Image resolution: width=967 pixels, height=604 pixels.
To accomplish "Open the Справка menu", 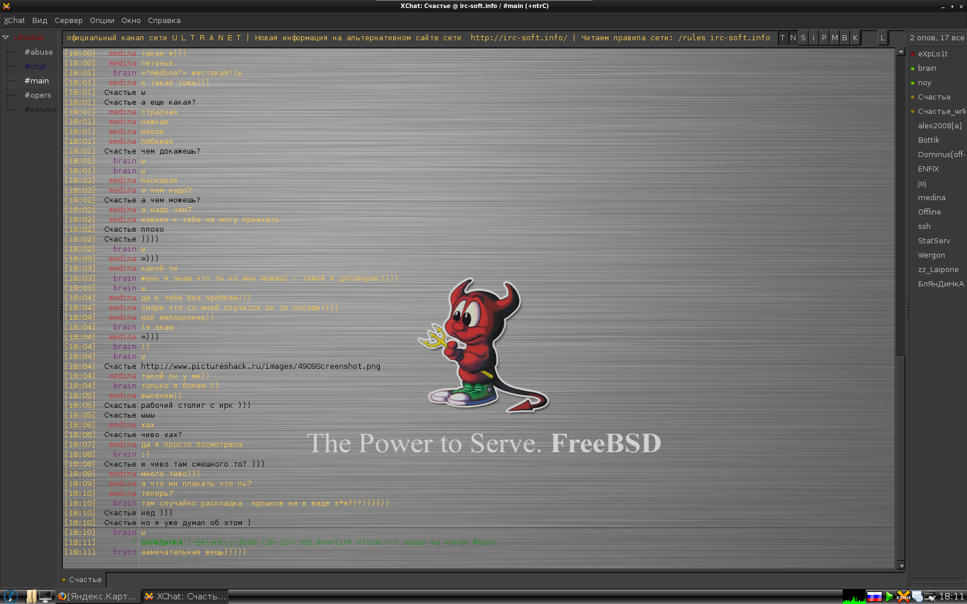I will pyautogui.click(x=164, y=20).
